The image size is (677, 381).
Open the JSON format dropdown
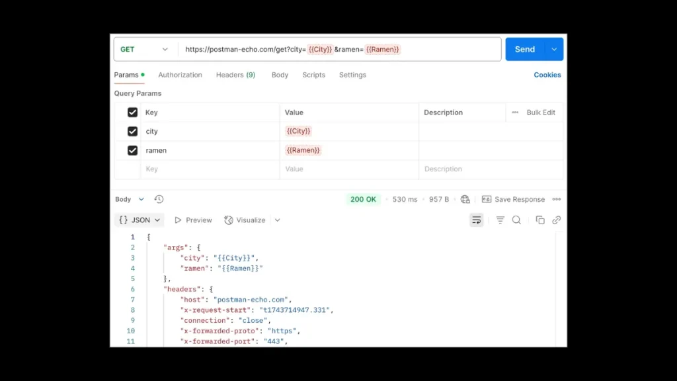coord(139,220)
